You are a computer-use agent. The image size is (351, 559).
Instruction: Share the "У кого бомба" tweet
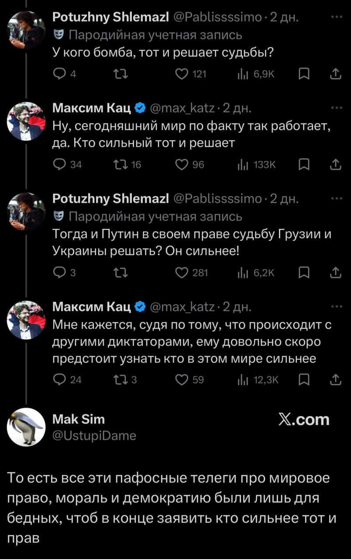(335, 75)
